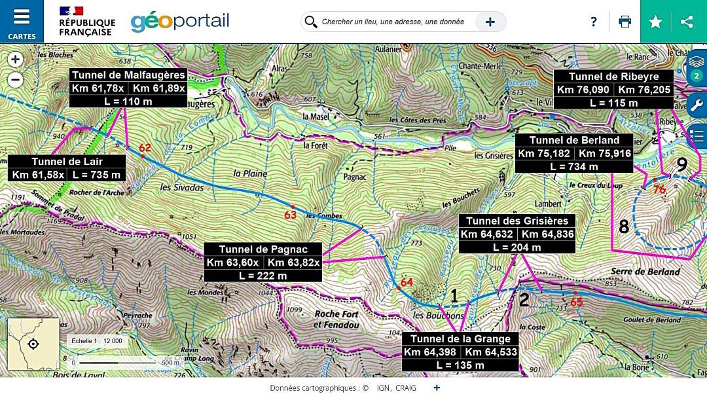Screen dimensions: 707x398
Task: Click the République Française logo
Action: click(86, 21)
